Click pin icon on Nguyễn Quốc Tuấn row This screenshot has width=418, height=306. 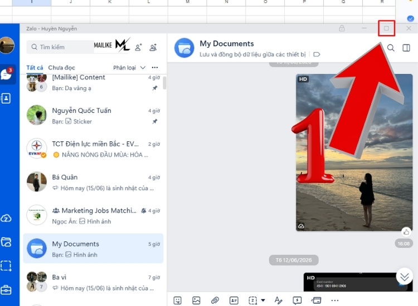click(154, 121)
